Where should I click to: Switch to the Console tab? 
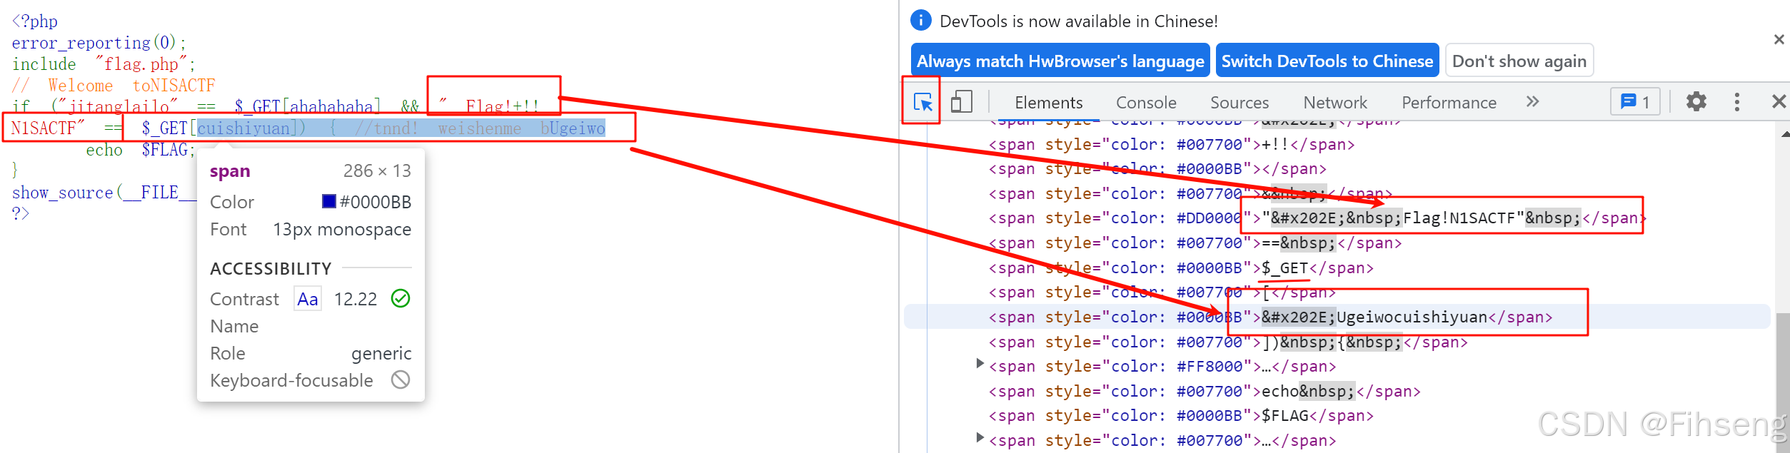1146,103
